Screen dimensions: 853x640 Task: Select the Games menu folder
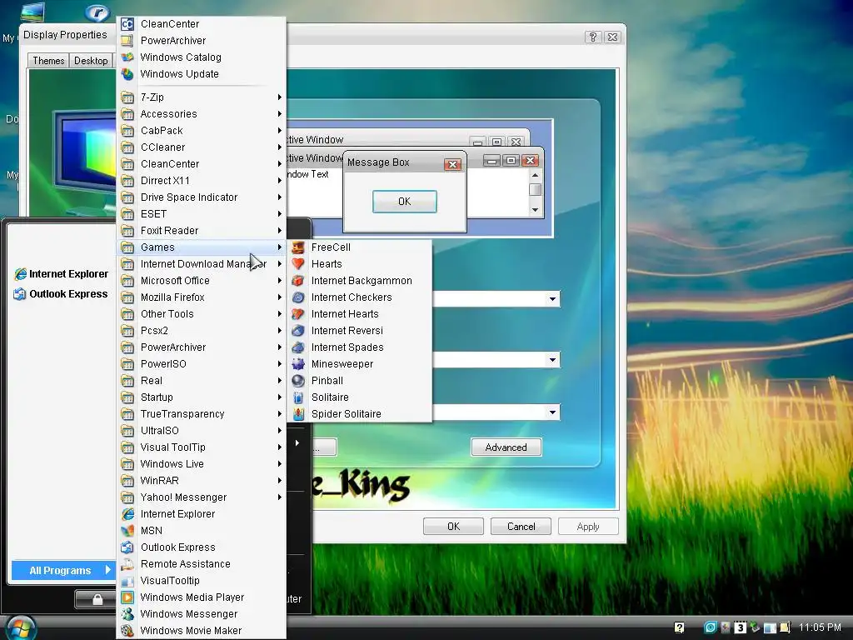point(202,247)
